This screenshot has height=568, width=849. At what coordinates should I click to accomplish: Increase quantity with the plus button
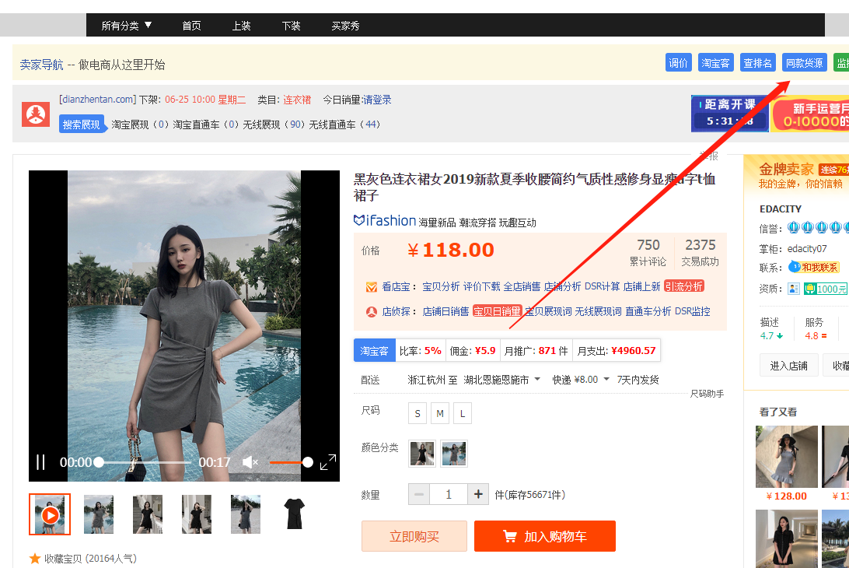click(478, 494)
